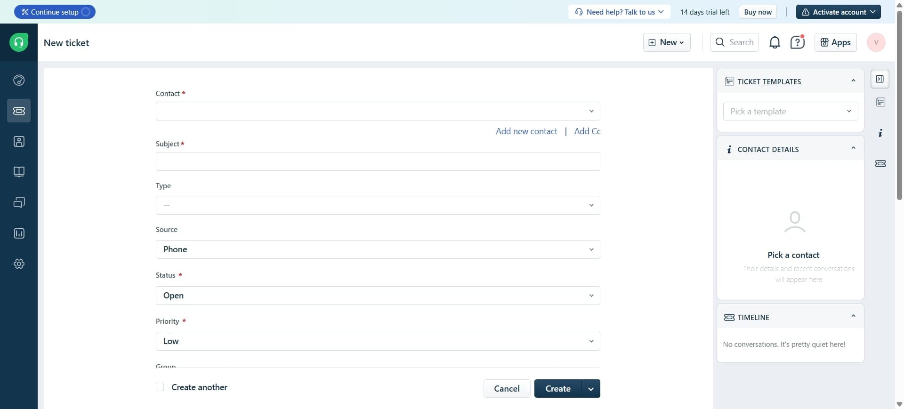Open the Analytics chart icon in sidebar
904x409 pixels.
pos(19,233)
